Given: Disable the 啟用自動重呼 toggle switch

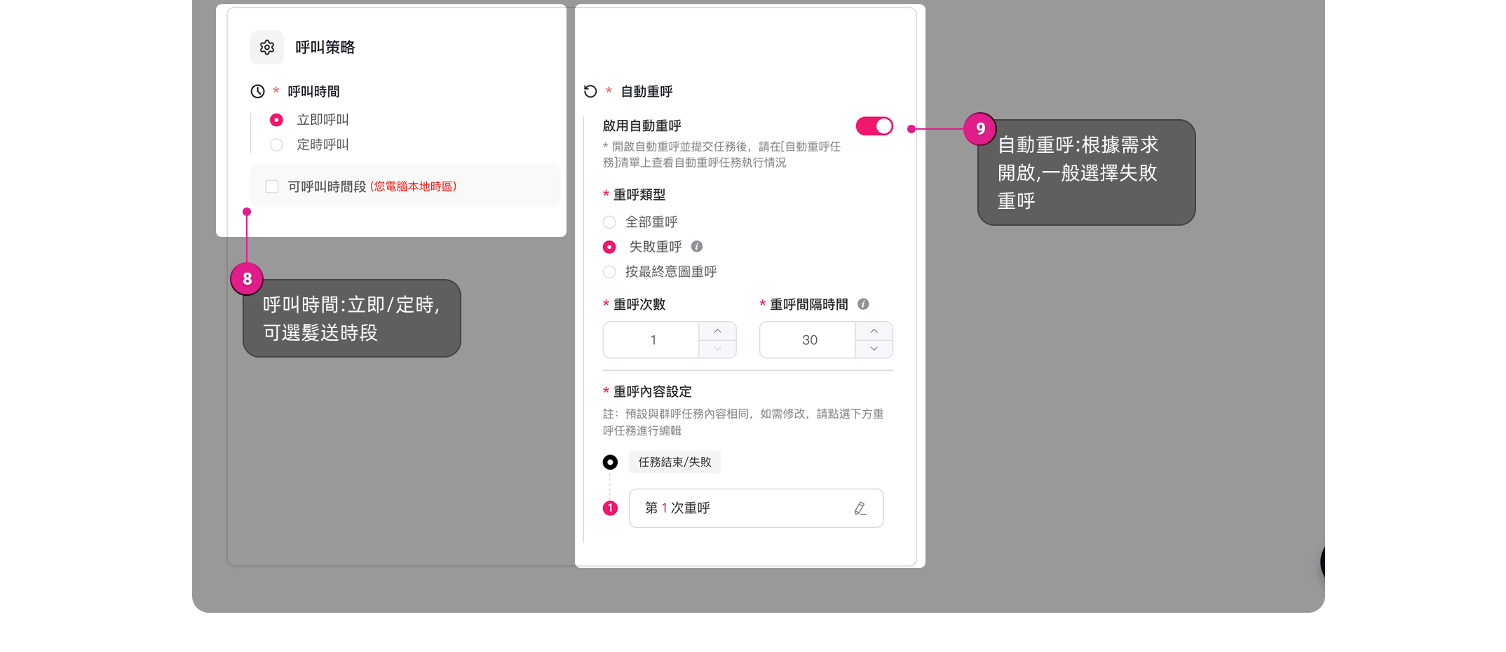Looking at the screenshot, I should tap(874, 126).
